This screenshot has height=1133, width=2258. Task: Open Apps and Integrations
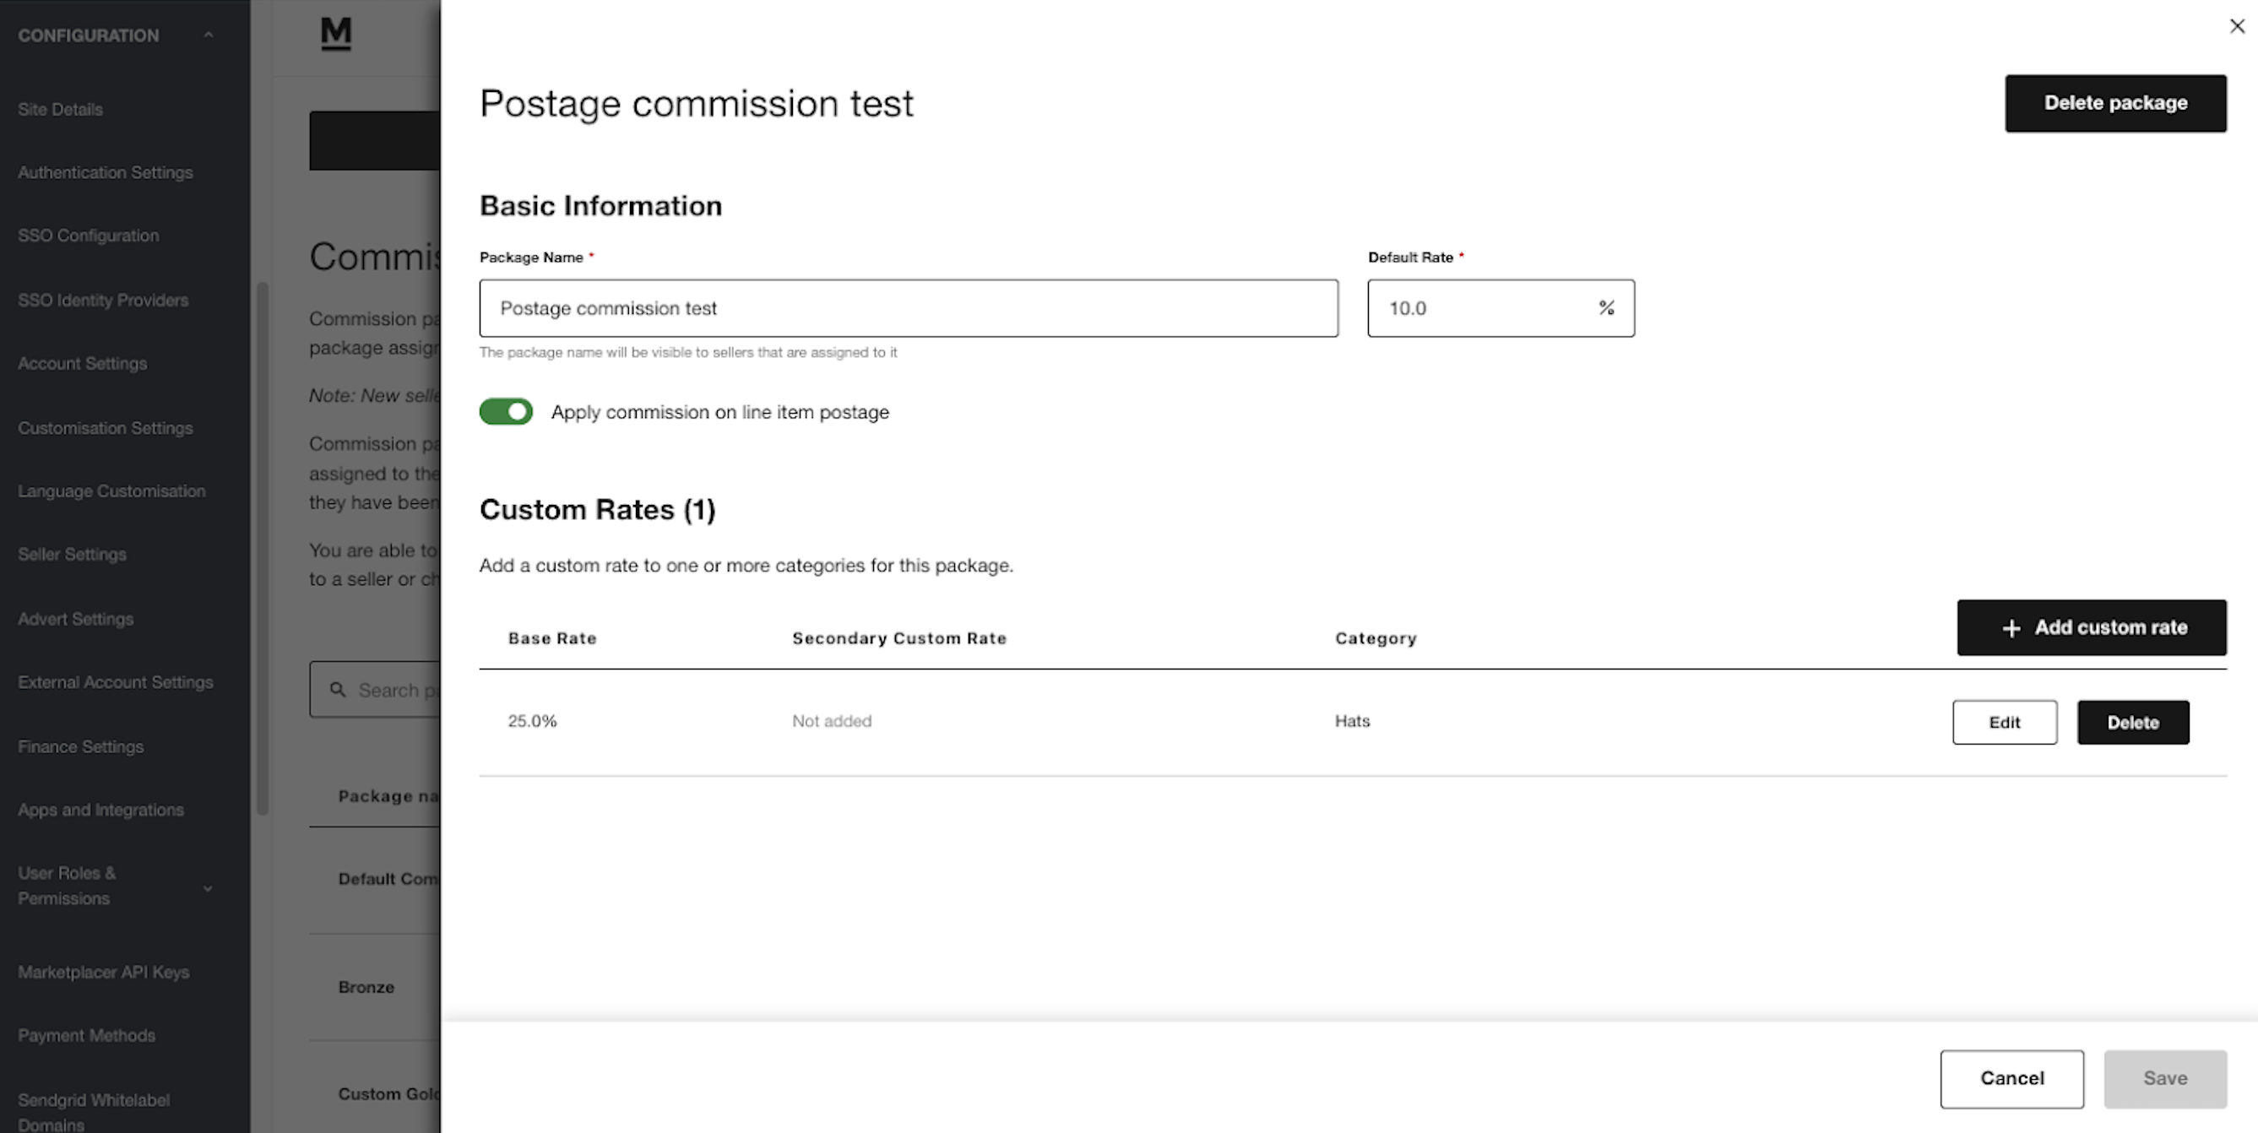tap(100, 810)
